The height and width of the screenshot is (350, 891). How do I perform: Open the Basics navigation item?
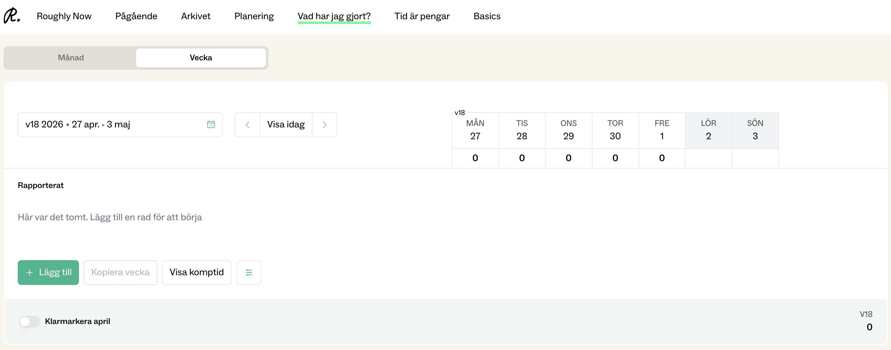tap(487, 16)
